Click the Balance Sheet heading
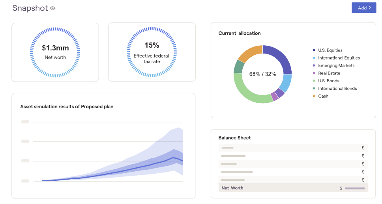This screenshot has height=204, width=382. click(x=234, y=138)
